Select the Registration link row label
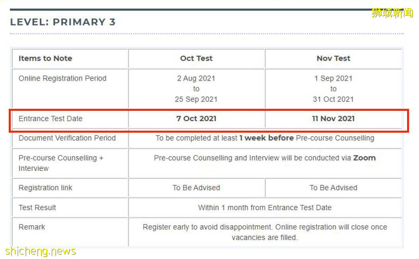419x259 pixels. click(45, 187)
